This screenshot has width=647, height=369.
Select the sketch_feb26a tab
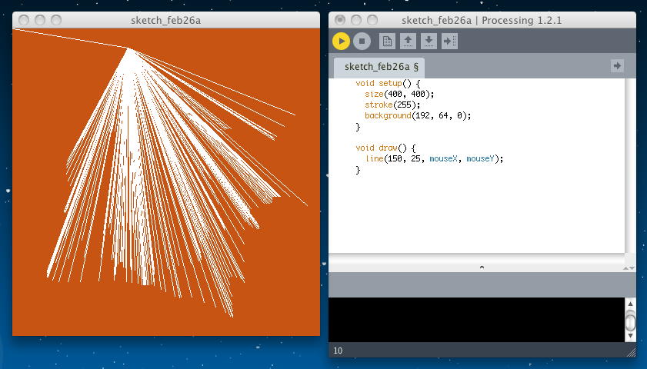click(379, 67)
